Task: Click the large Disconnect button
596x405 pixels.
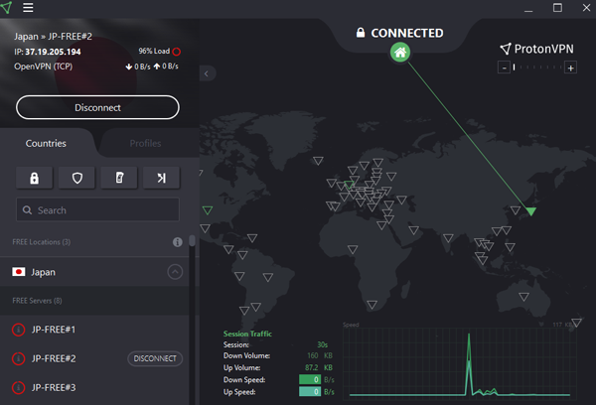Action: coord(97,107)
